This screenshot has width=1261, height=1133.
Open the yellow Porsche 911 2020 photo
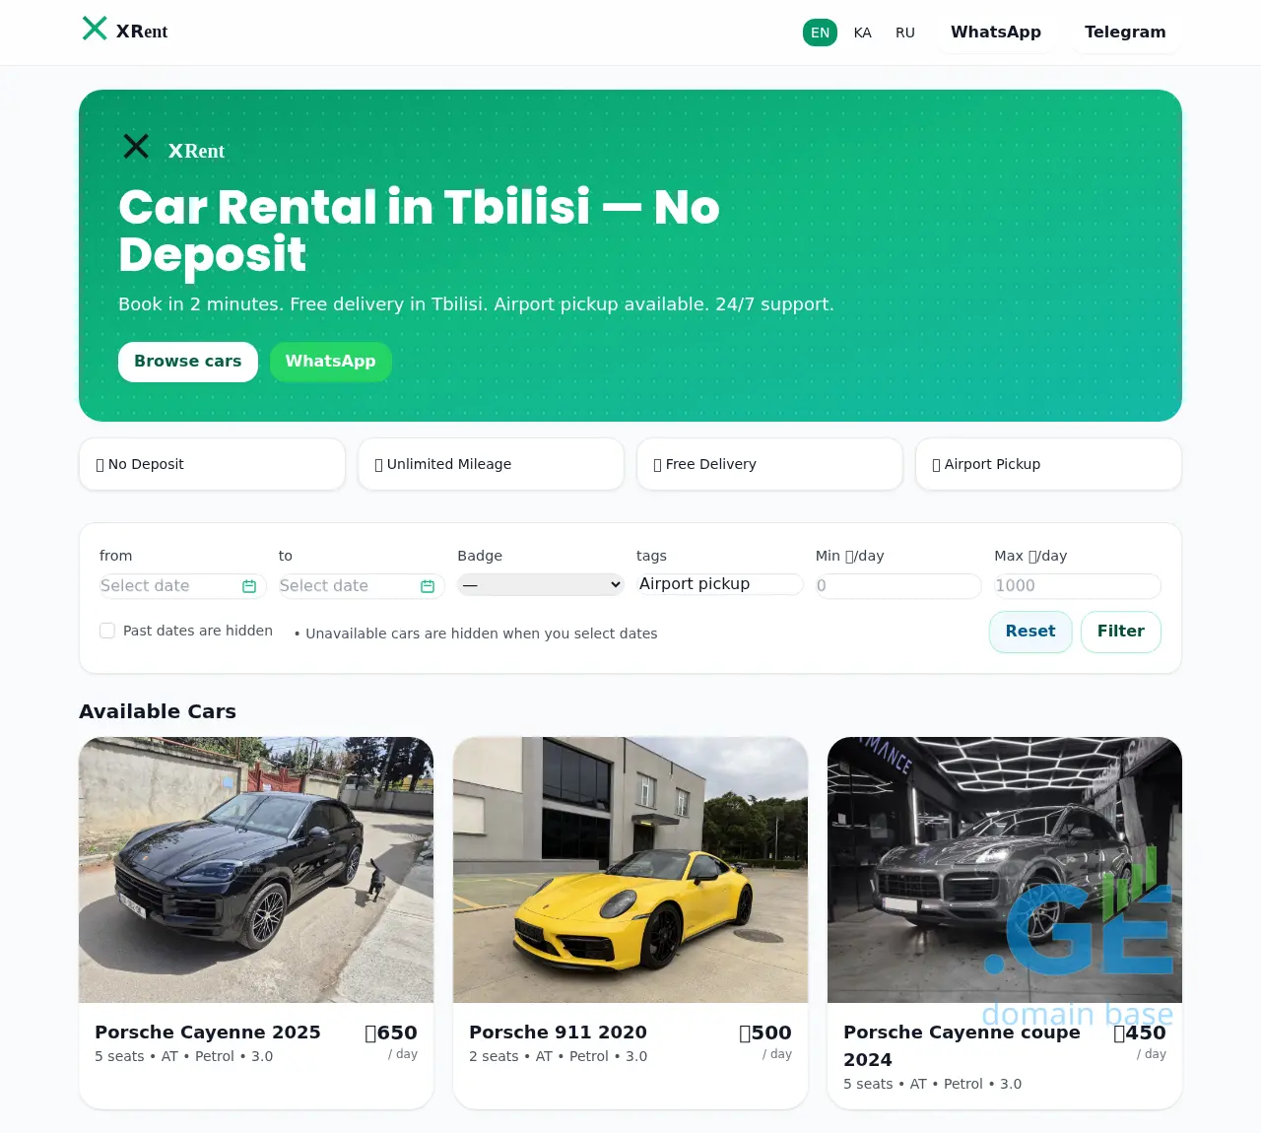pos(630,870)
